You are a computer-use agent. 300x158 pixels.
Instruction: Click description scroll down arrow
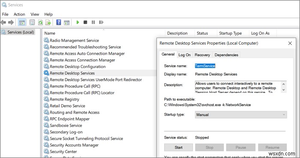pyautogui.click(x=284, y=89)
